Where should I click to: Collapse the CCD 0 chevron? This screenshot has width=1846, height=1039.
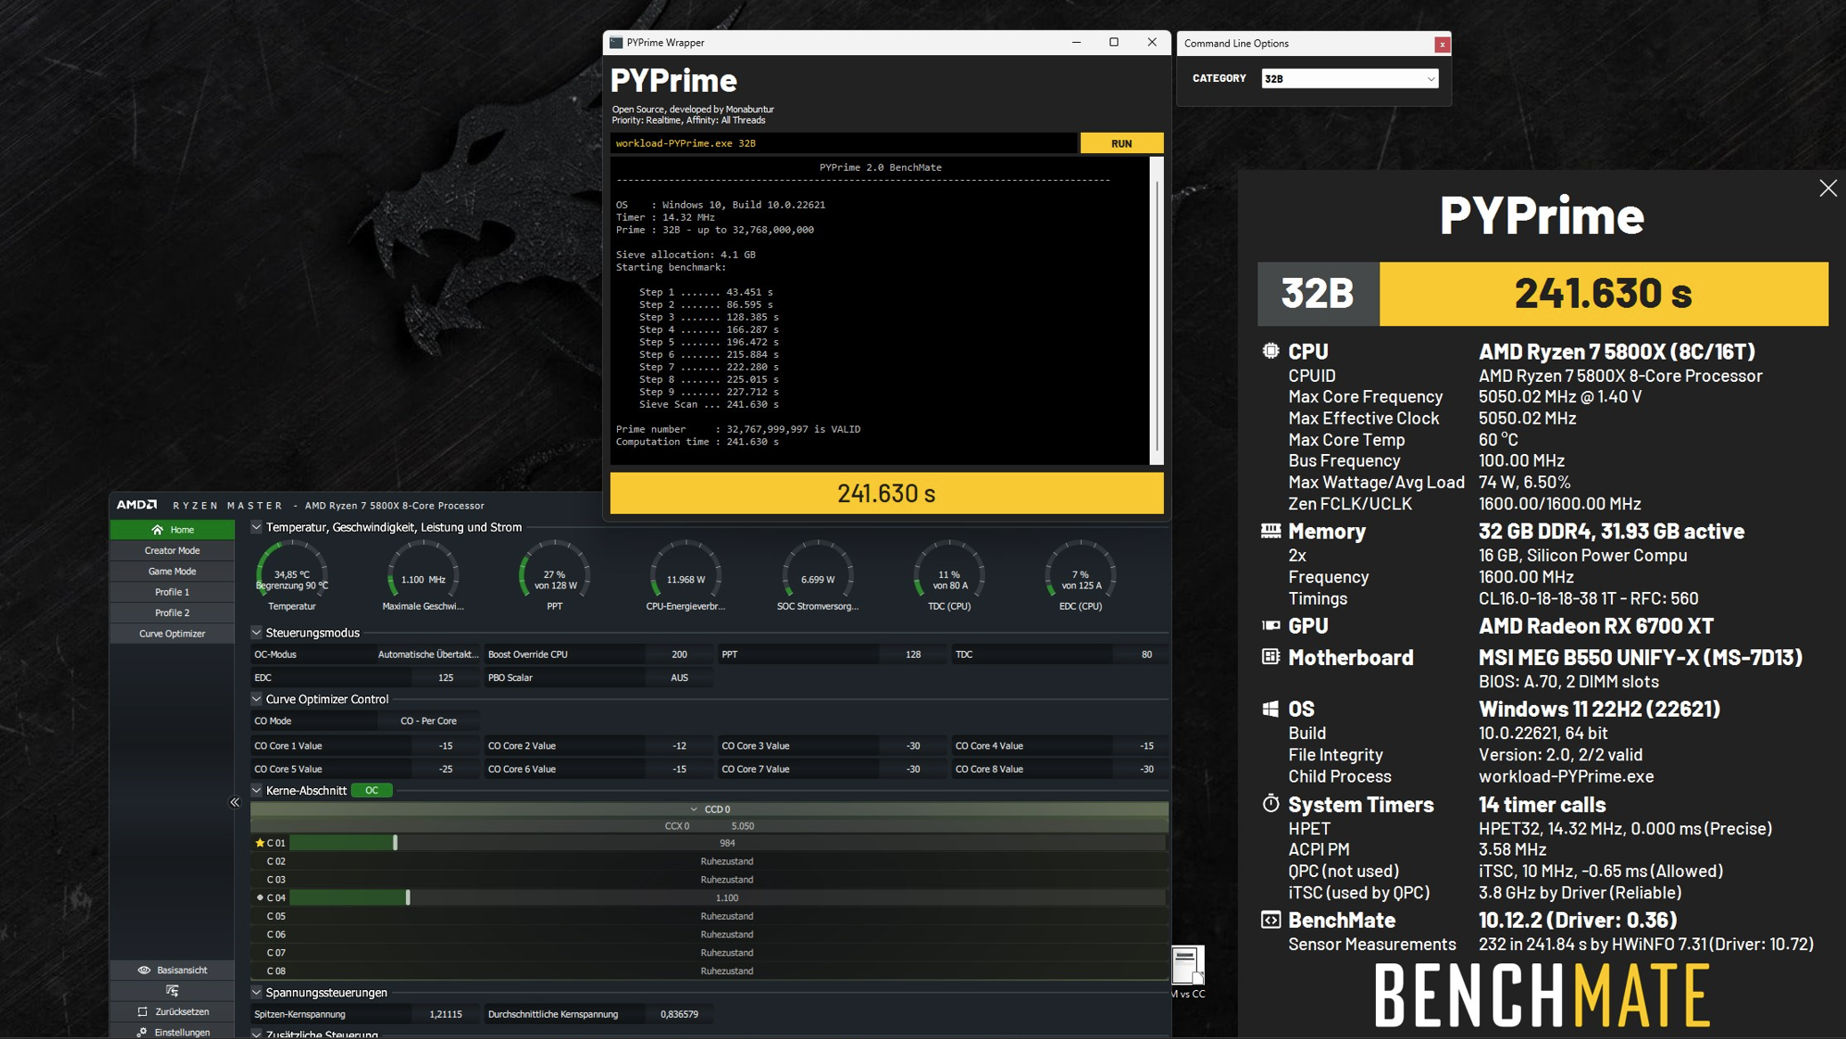pyautogui.click(x=694, y=809)
